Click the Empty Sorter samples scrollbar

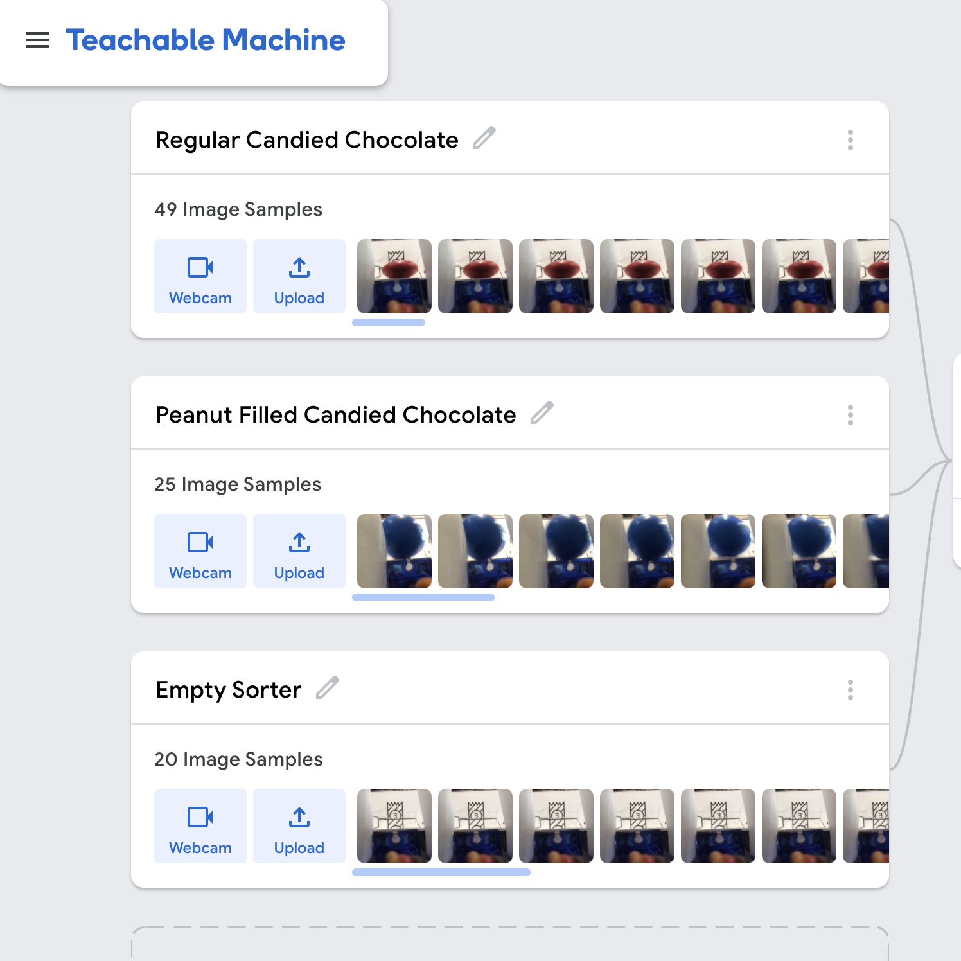441,872
